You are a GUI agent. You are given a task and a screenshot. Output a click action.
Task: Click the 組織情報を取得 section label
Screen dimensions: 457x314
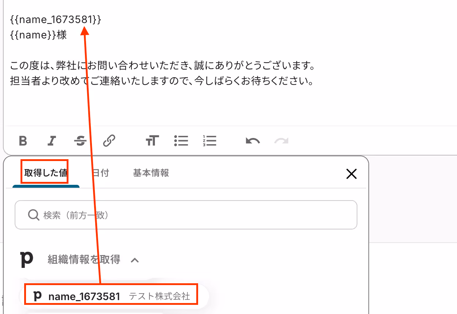coord(84,260)
